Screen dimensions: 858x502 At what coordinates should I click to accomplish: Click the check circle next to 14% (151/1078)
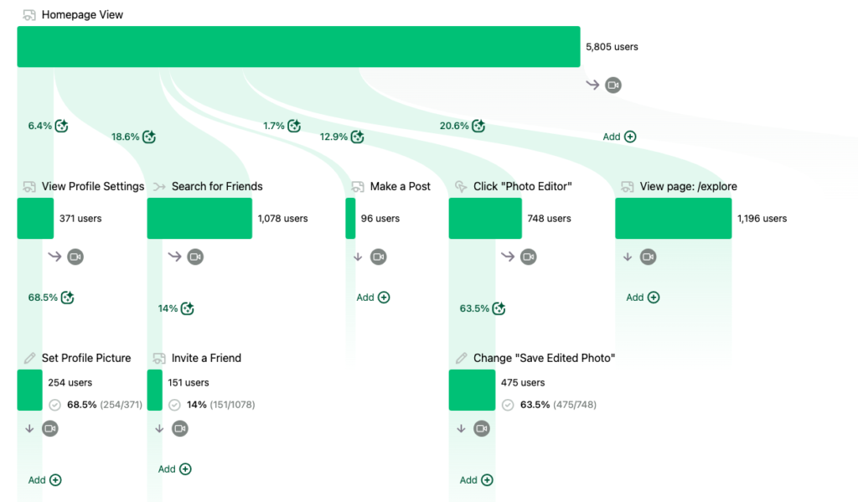click(x=174, y=405)
